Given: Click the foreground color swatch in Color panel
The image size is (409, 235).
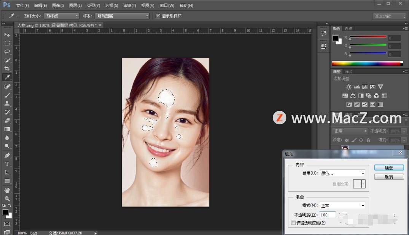Looking at the screenshot, I should click(x=335, y=38).
